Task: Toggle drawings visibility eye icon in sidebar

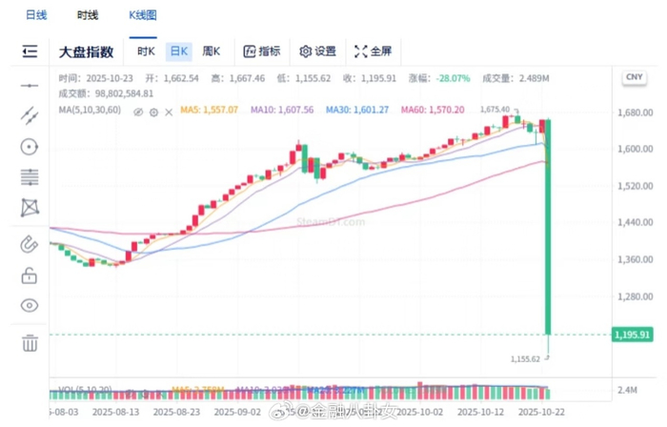Action: 30,306
